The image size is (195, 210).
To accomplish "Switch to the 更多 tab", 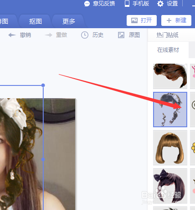I will pyautogui.click(x=69, y=21).
